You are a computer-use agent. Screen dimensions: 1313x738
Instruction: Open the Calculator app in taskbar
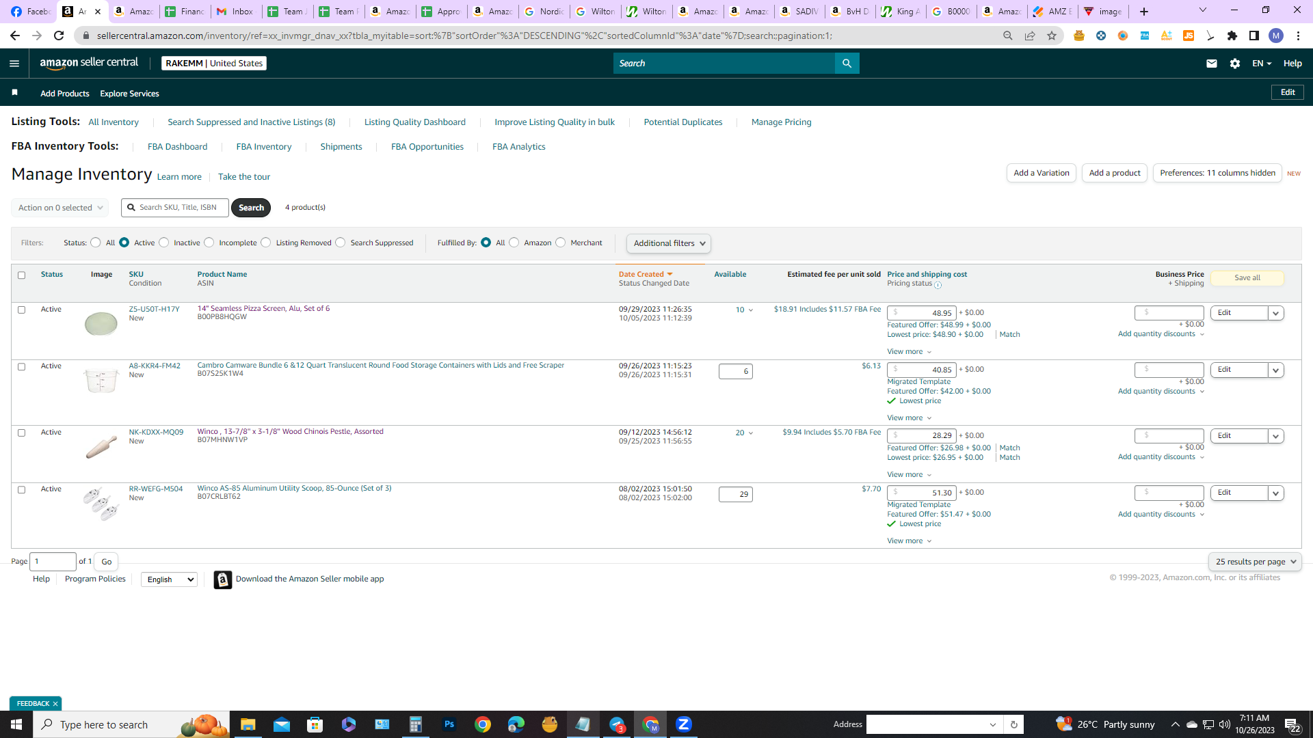pos(415,724)
